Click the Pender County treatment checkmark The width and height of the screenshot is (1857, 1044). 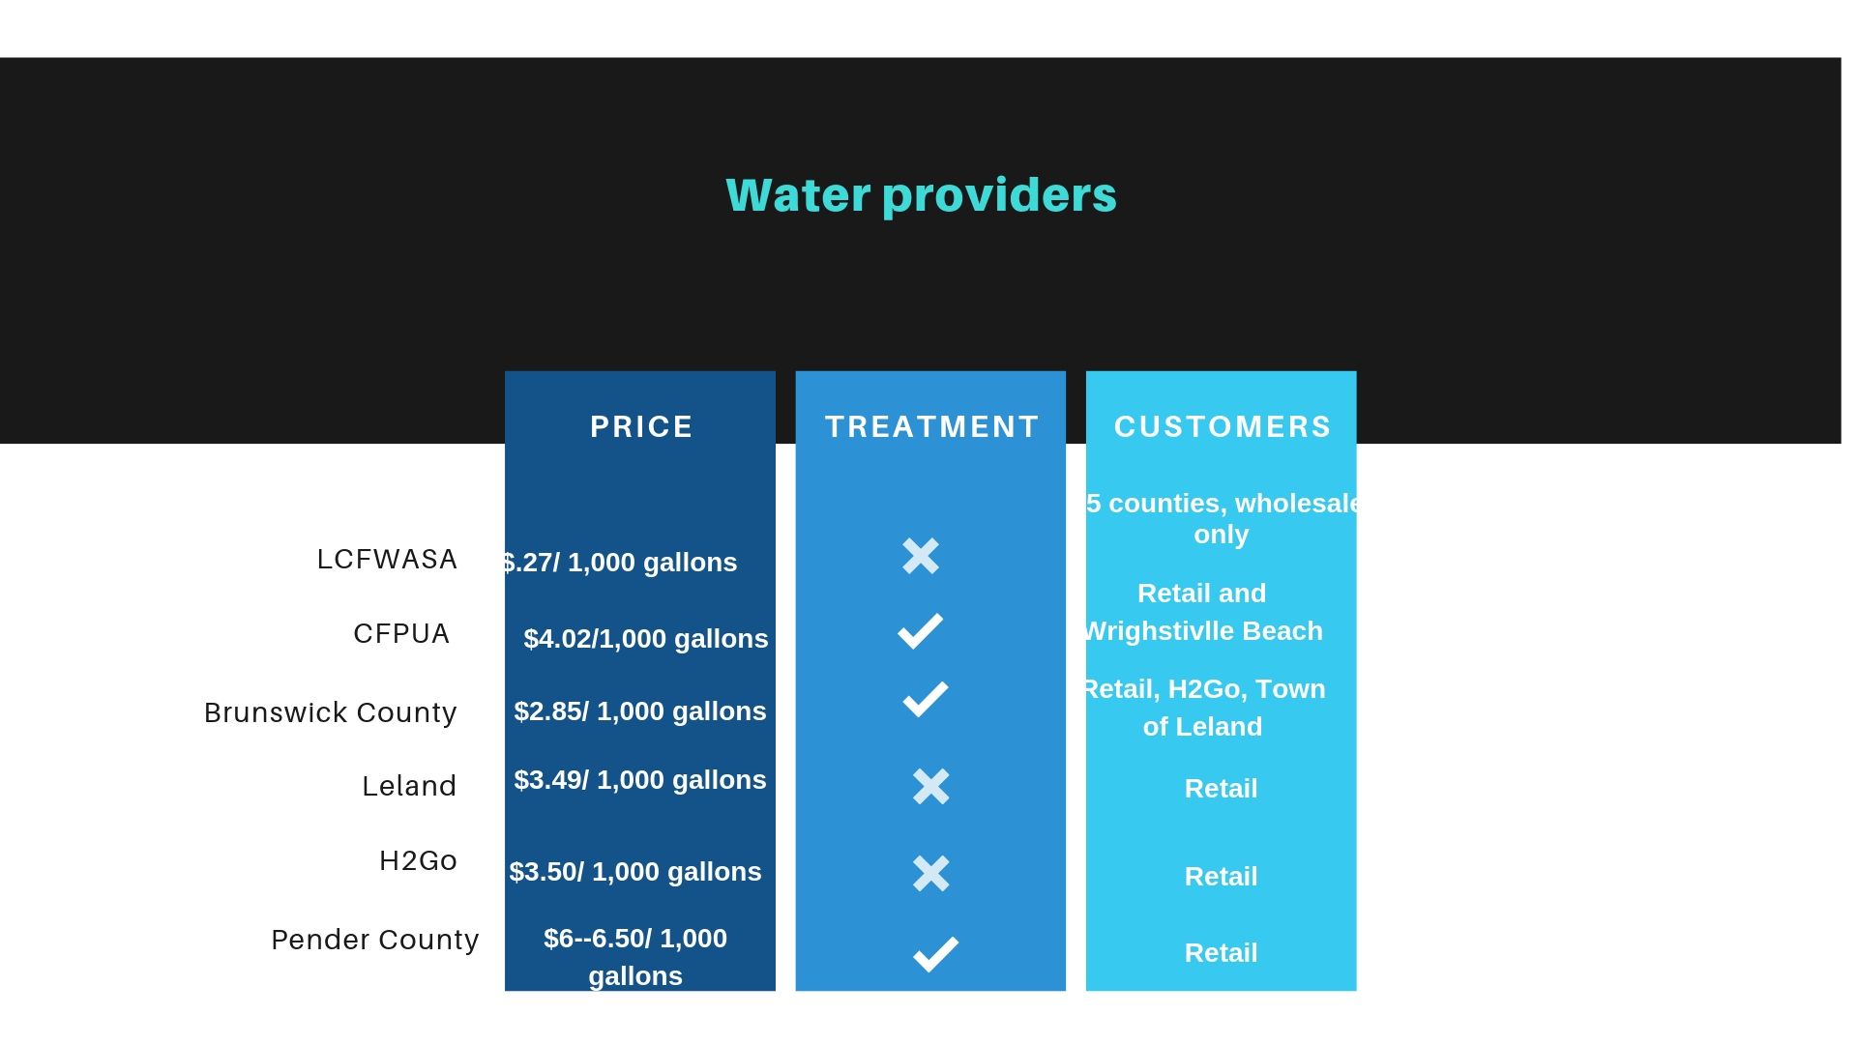point(935,954)
